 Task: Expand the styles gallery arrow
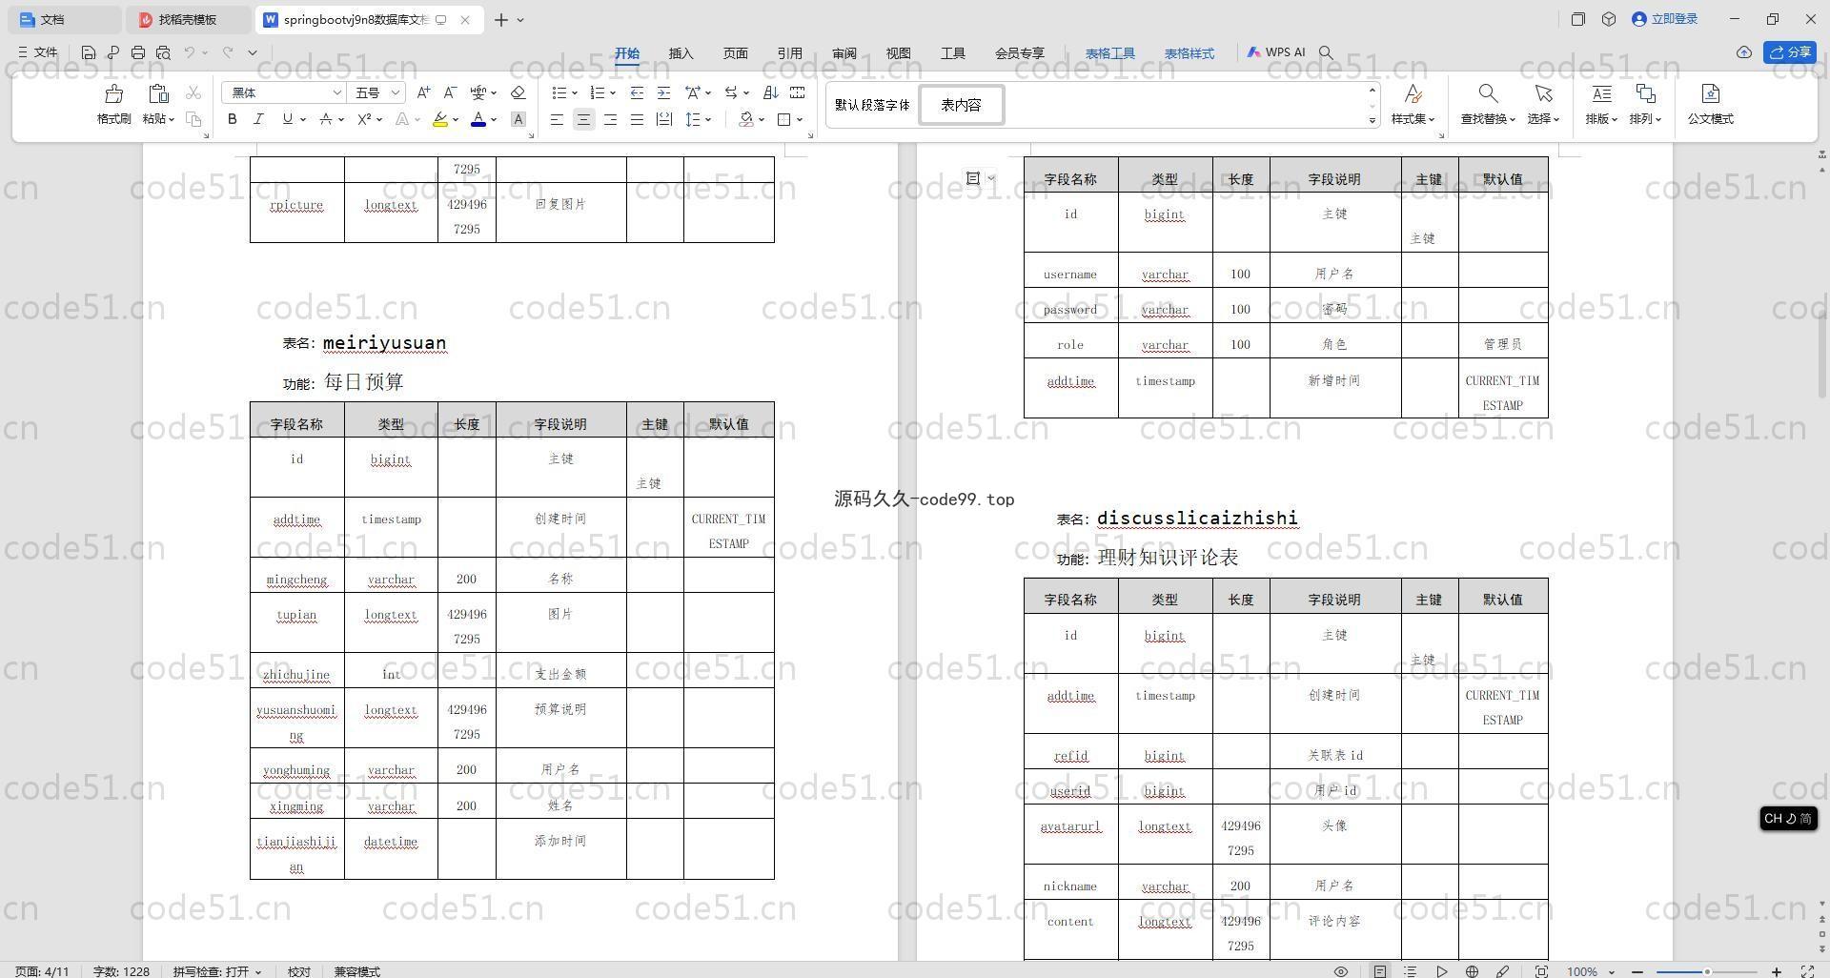[x=1372, y=120]
